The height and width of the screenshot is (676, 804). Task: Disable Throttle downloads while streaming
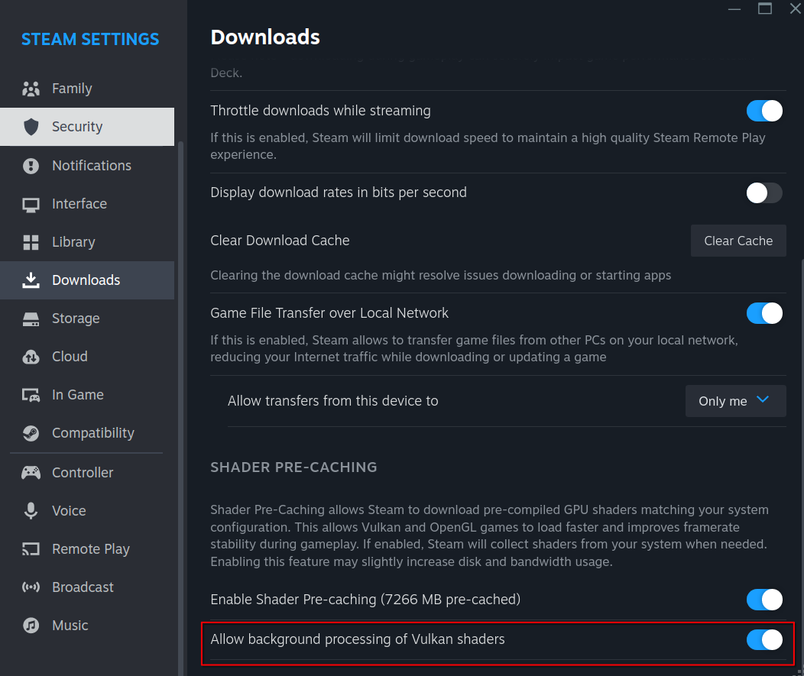tap(764, 111)
